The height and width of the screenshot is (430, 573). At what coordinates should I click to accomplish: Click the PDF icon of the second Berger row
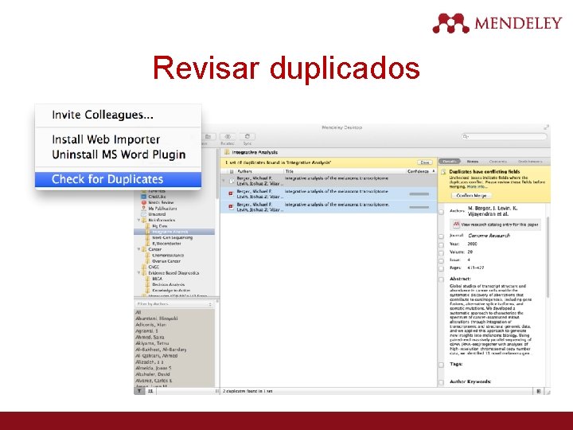click(231, 193)
